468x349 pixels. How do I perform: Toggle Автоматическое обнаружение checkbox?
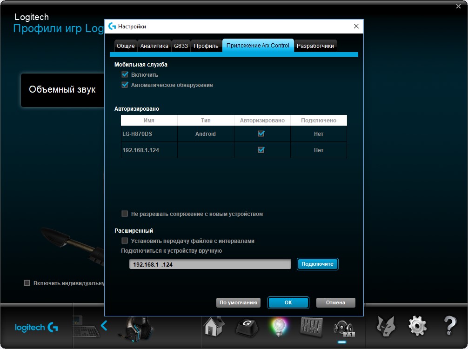(125, 85)
